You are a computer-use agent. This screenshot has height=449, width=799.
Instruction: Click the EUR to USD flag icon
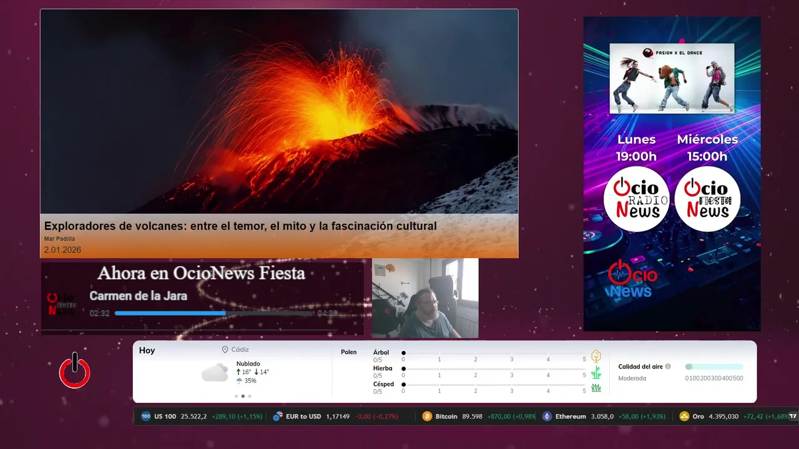pyautogui.click(x=278, y=416)
